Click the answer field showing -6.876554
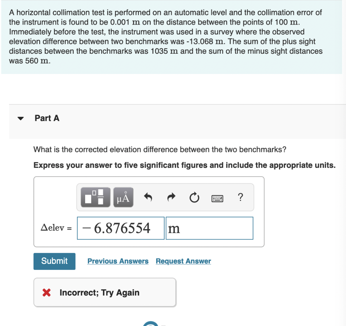This screenshot has height=326, width=346. [x=120, y=228]
